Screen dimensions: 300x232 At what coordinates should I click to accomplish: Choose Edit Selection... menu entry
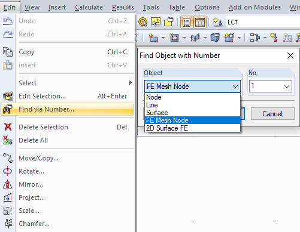[x=67, y=96]
